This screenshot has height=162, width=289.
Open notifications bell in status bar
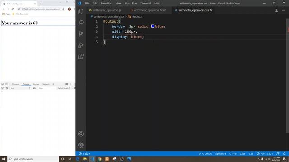tap(284, 153)
